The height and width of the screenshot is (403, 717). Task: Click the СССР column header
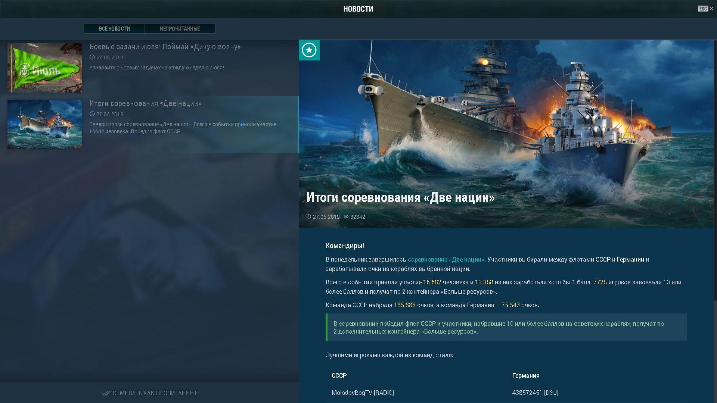pos(339,376)
